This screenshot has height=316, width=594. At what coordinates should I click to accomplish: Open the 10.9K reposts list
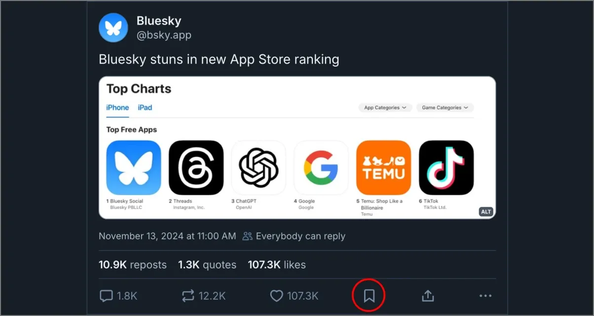tap(133, 265)
